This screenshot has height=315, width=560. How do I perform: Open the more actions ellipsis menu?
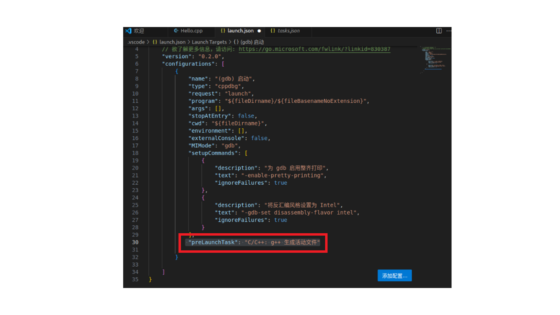coord(449,31)
